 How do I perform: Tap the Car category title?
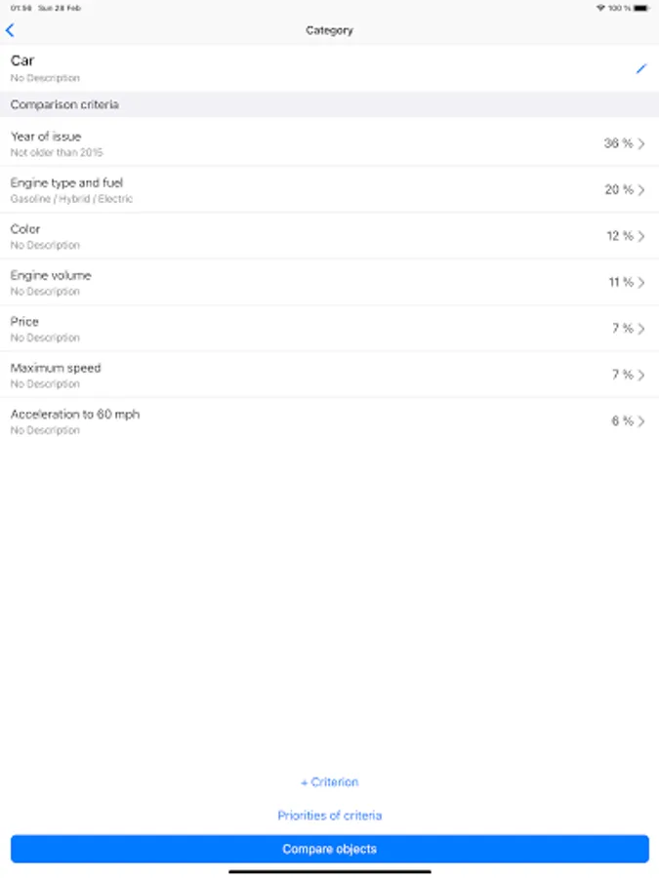click(x=22, y=60)
